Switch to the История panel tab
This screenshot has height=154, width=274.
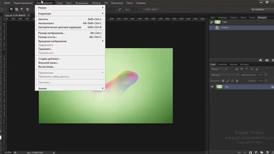click(x=262, y=18)
